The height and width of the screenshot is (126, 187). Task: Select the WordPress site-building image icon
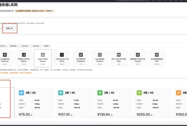point(5,55)
